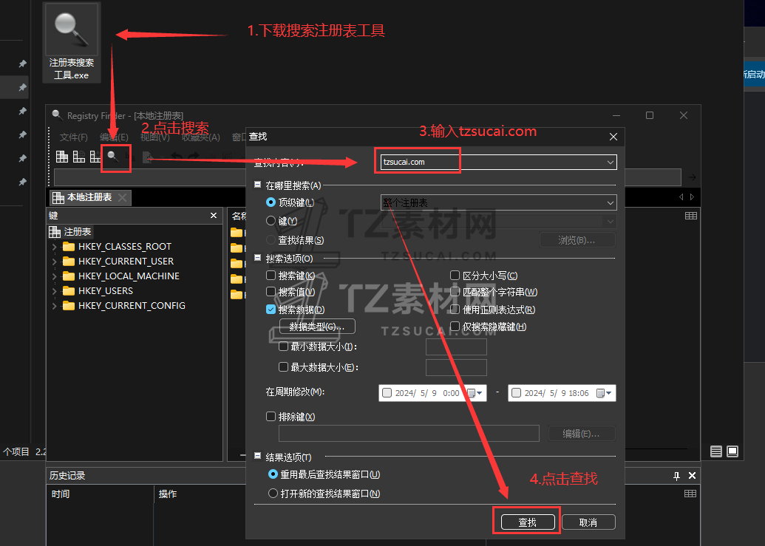Click the 取消 button
The height and width of the screenshot is (546, 765).
point(588,522)
